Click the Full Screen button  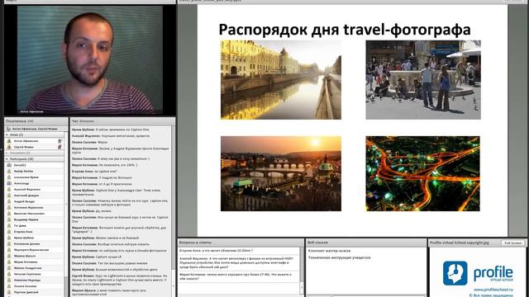click(512, 243)
